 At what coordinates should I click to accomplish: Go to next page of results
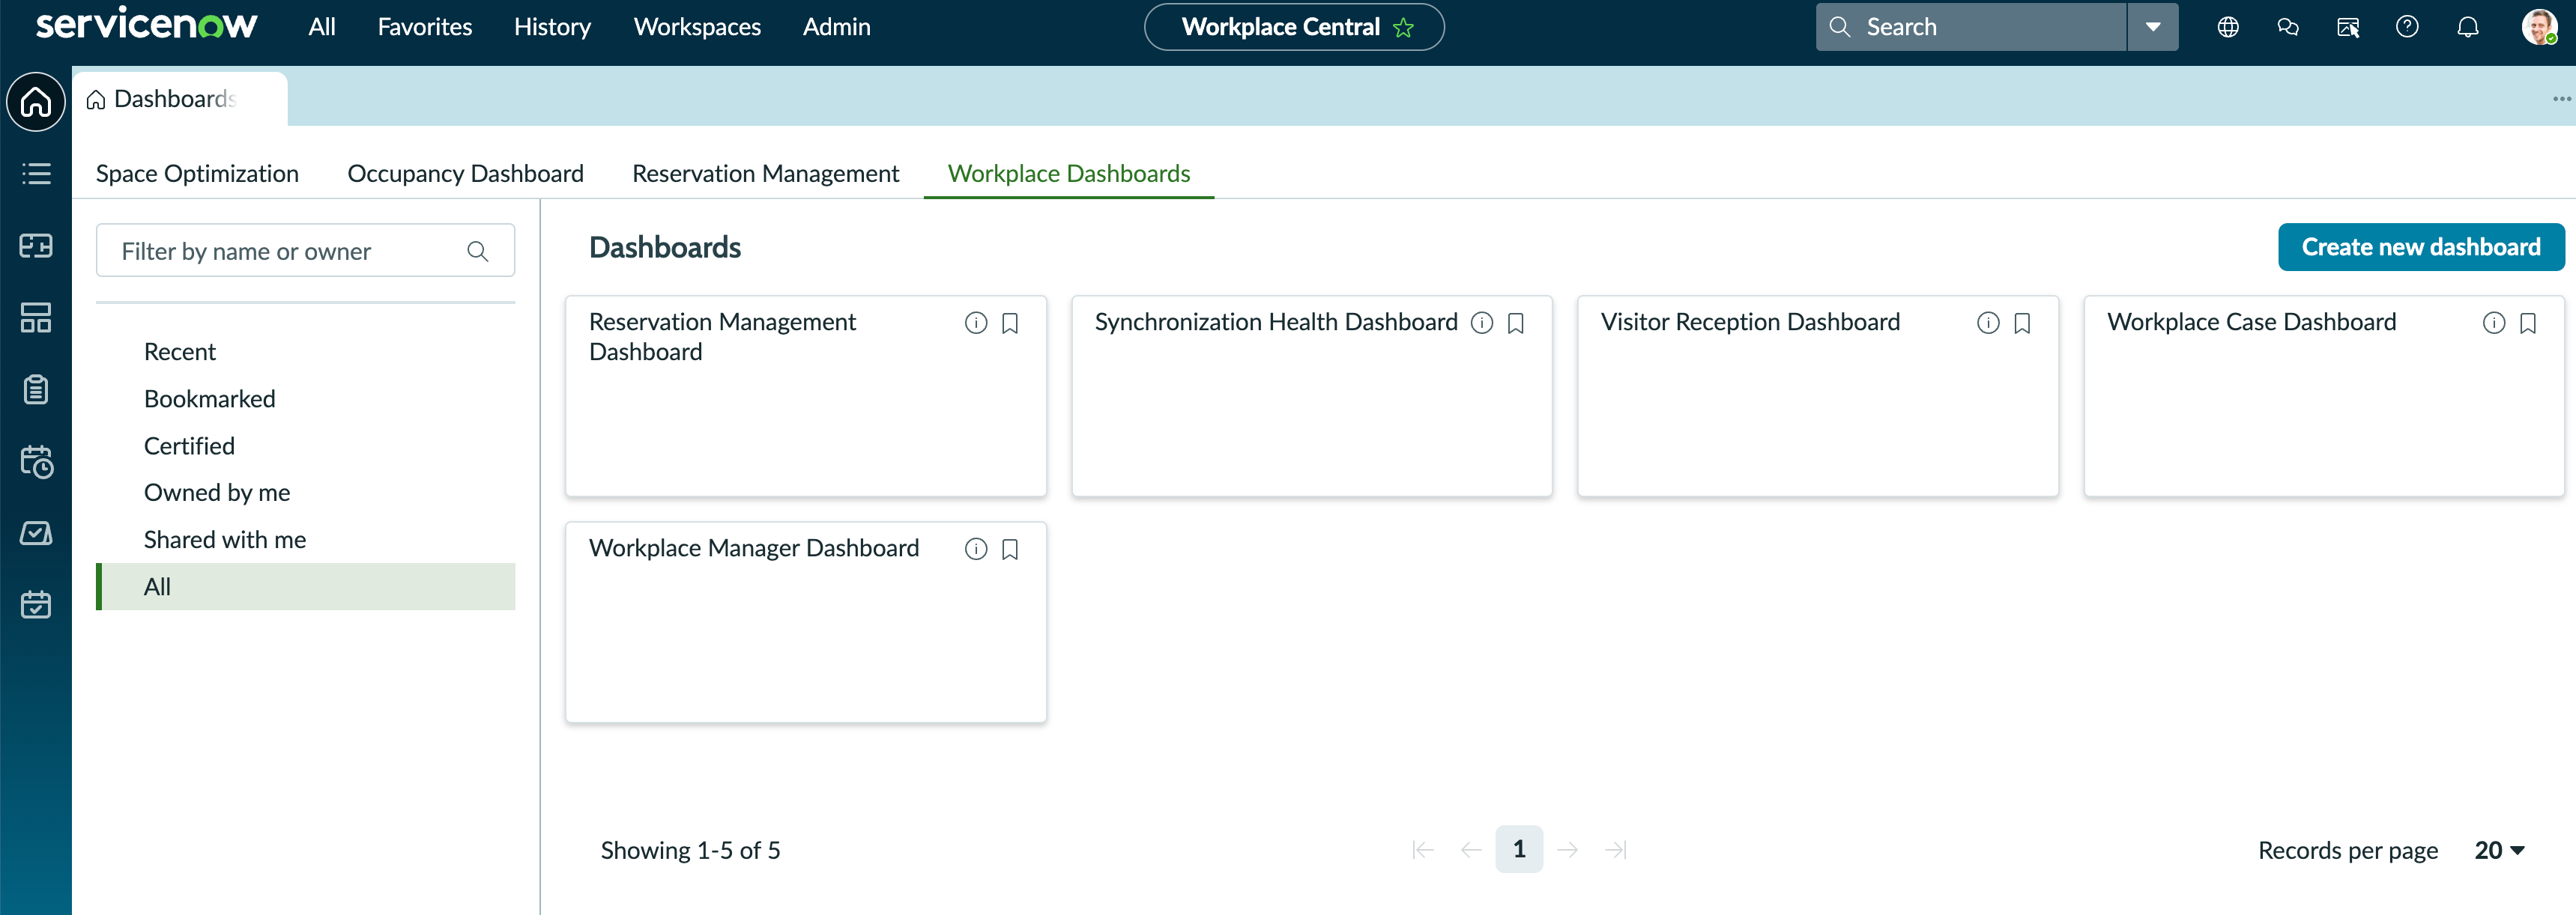(1567, 850)
